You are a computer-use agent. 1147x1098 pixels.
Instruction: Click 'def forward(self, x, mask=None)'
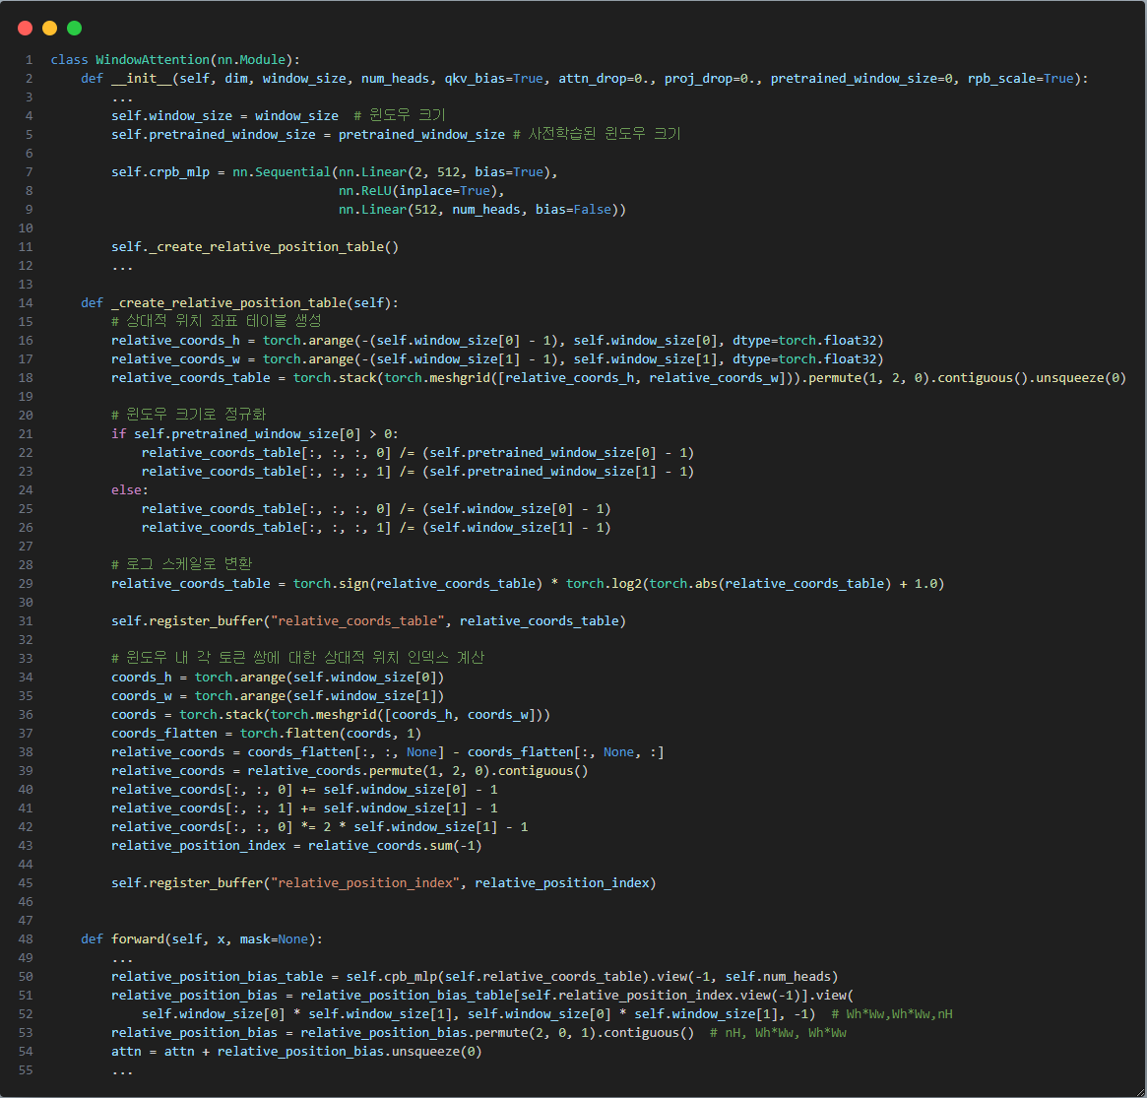click(198, 939)
